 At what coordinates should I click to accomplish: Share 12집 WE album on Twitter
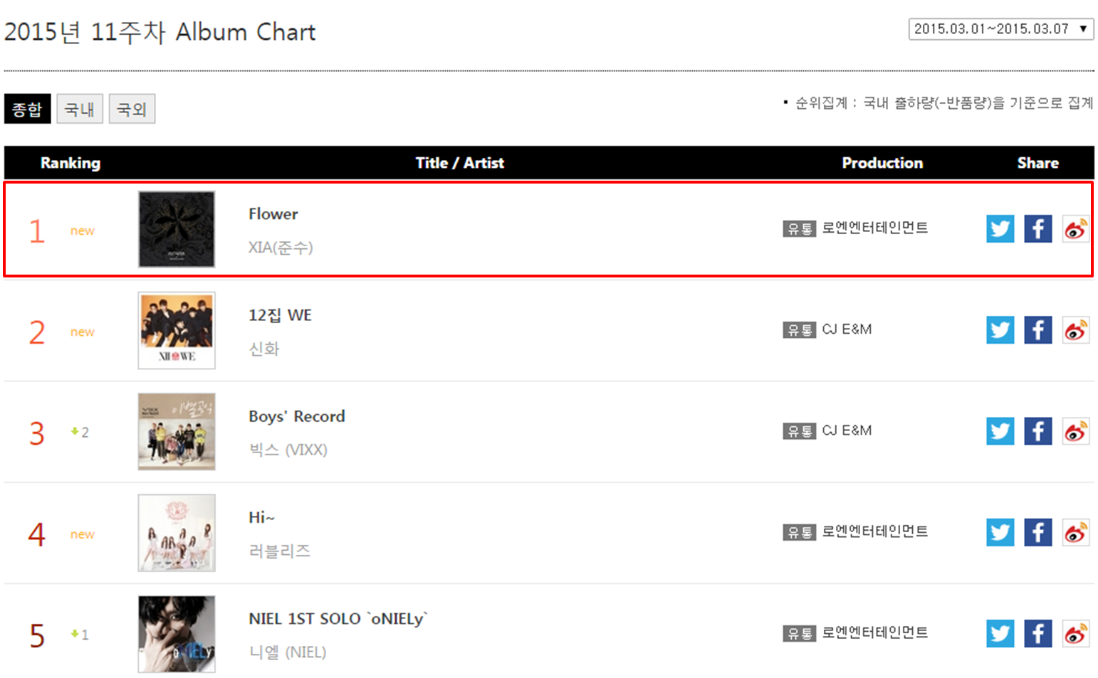click(1000, 330)
